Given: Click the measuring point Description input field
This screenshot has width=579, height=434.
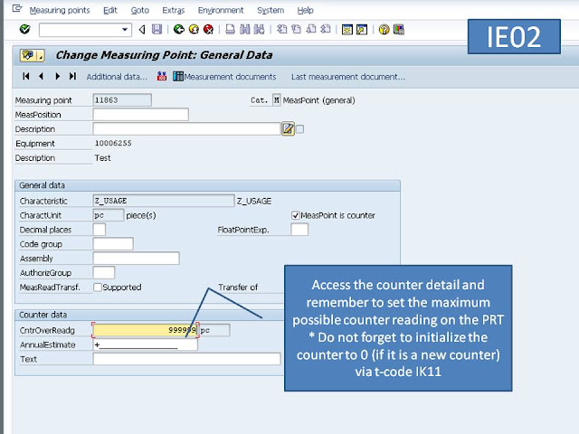Looking at the screenshot, I should (187, 128).
